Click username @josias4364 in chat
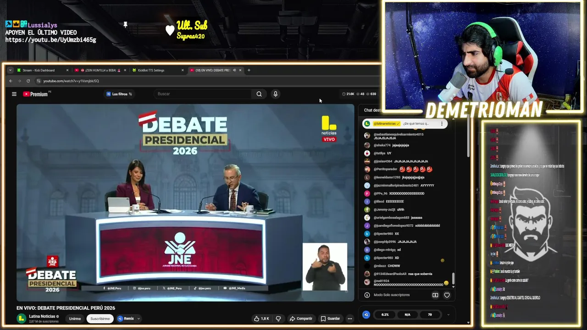Viewport: 587px width, 330px height. click(x=383, y=161)
